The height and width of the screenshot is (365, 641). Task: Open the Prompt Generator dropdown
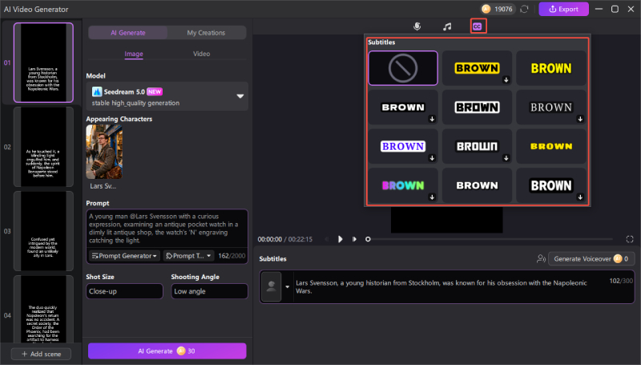tap(124, 255)
